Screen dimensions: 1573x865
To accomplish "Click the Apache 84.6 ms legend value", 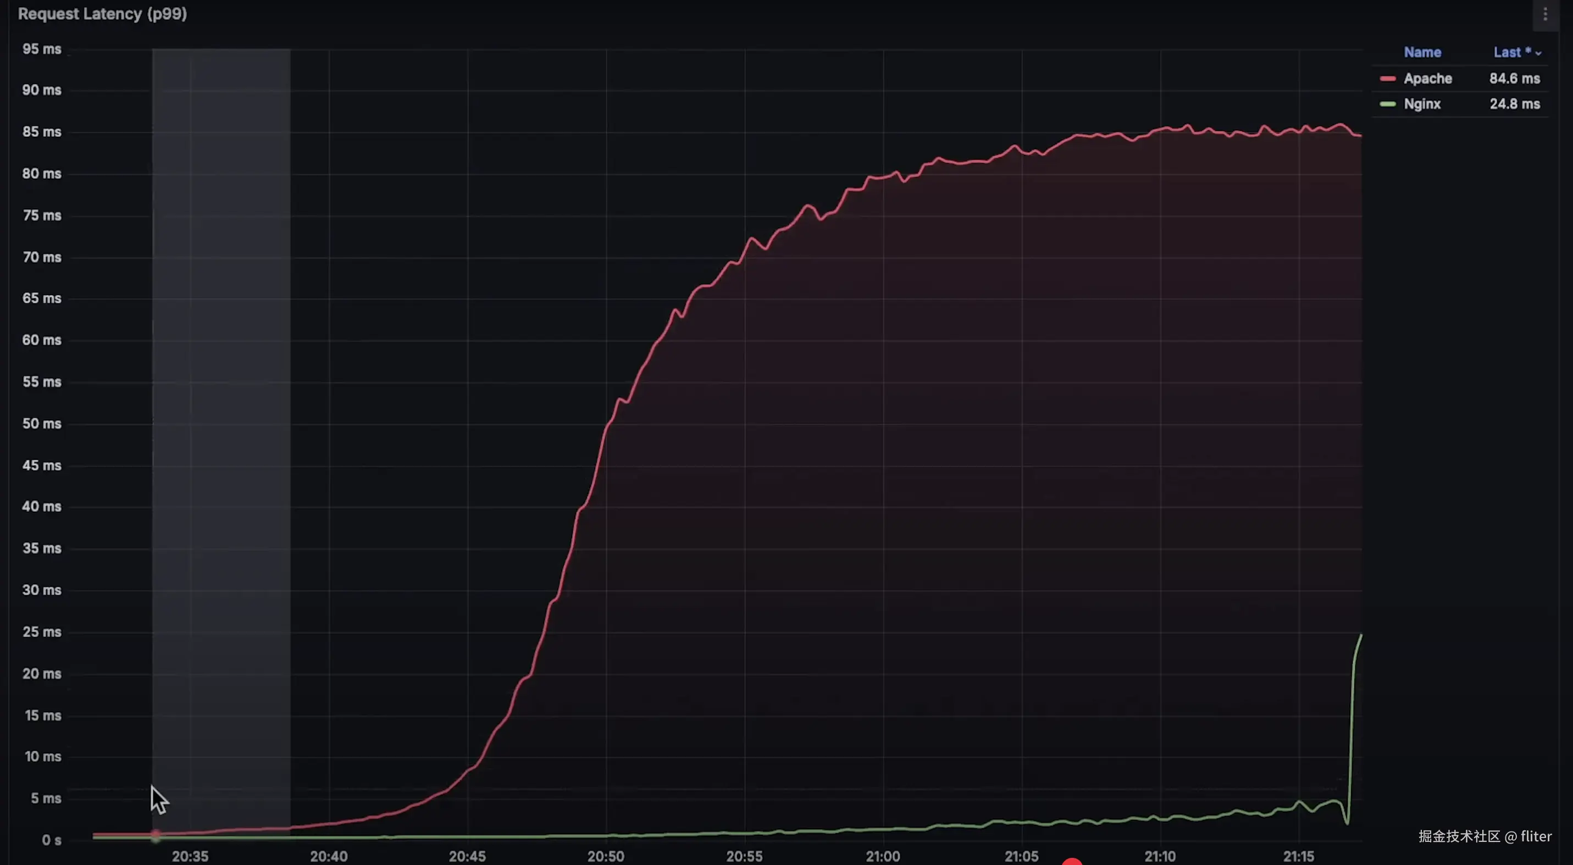I will pyautogui.click(x=1514, y=79).
